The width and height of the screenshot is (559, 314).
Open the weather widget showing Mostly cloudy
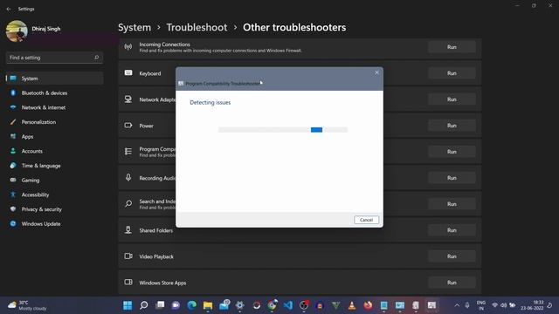coord(28,305)
